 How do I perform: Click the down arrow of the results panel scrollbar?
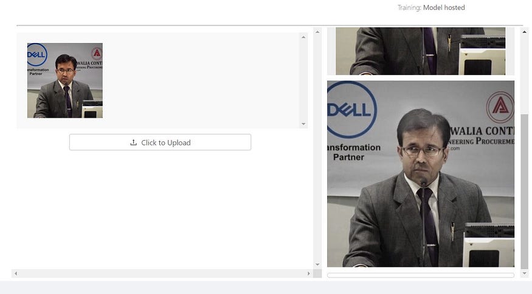coord(525,273)
